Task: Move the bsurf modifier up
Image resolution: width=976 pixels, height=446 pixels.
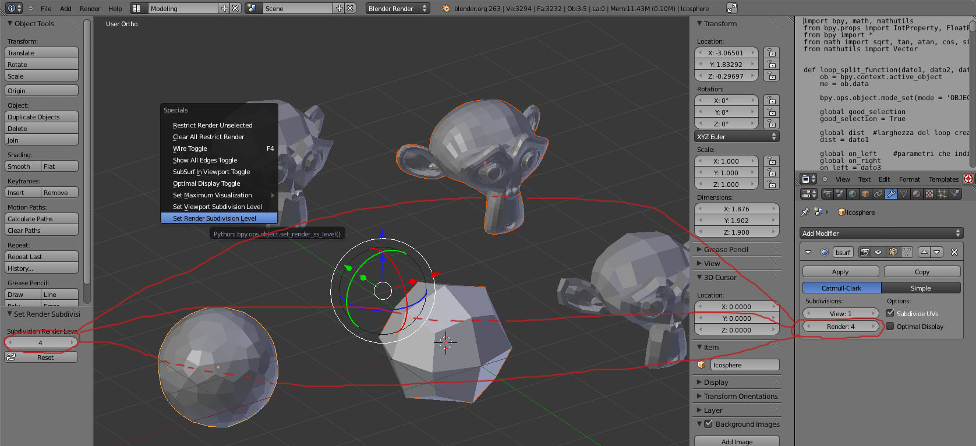Action: pos(924,252)
